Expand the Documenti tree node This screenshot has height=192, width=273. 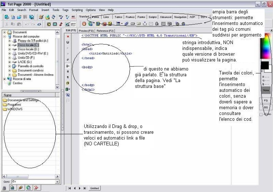point(5,32)
